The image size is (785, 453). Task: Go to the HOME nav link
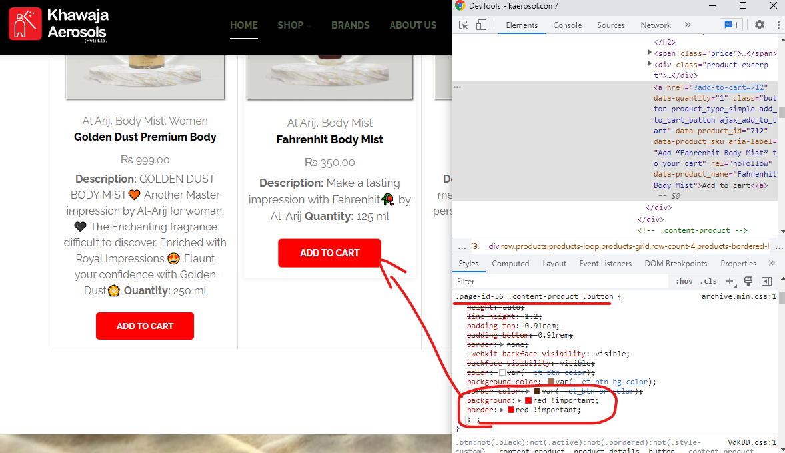(244, 25)
